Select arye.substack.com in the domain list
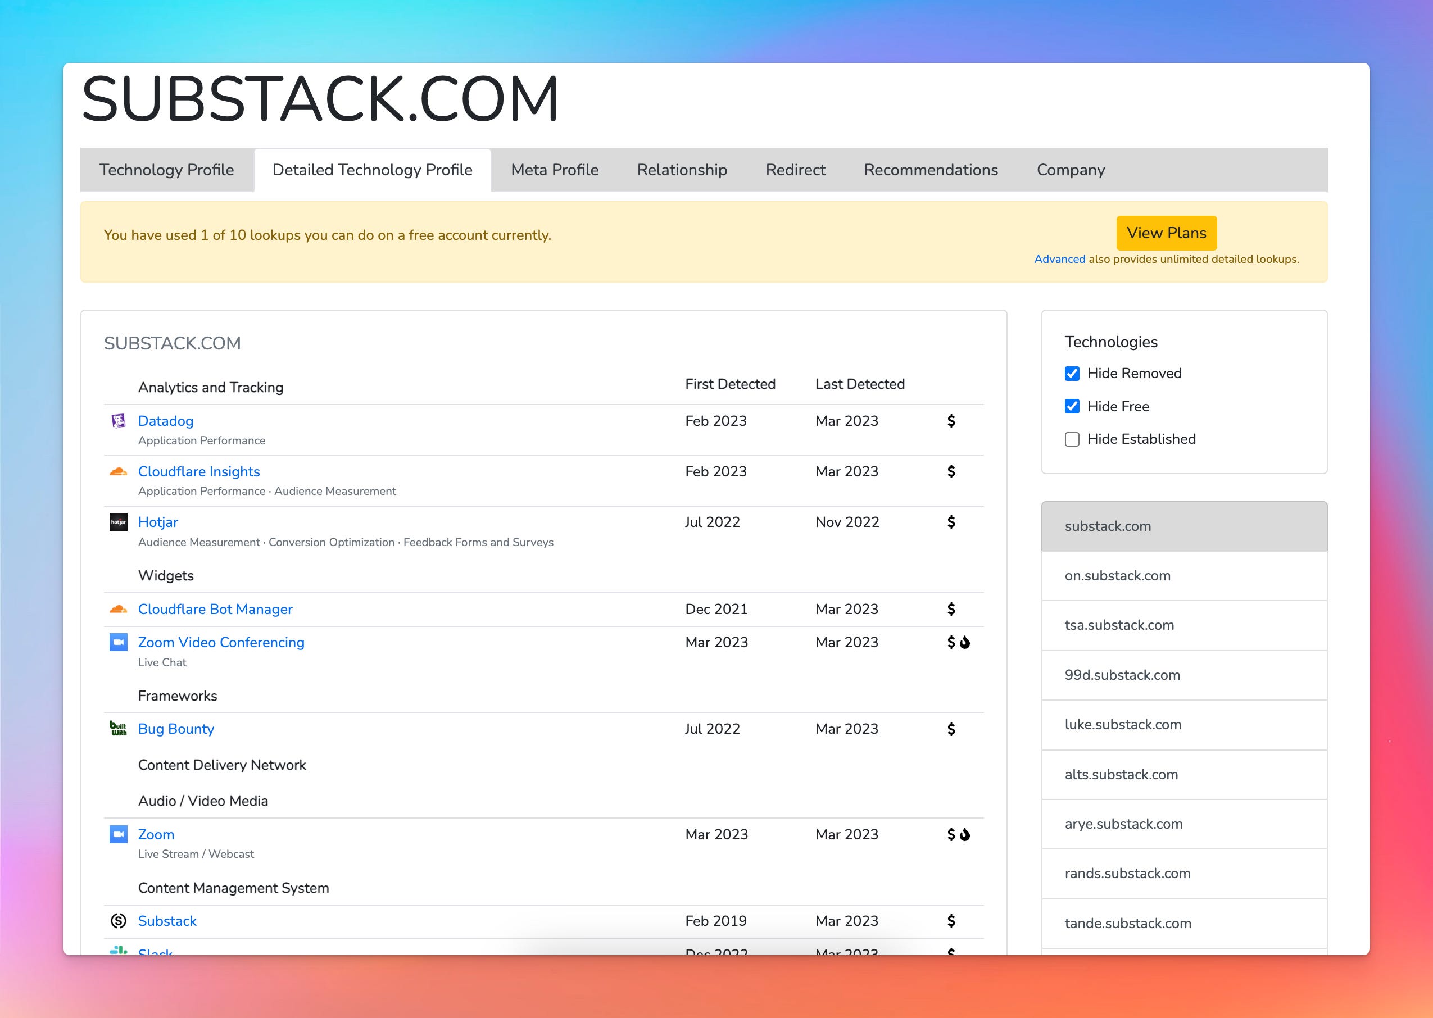This screenshot has height=1018, width=1433. pos(1184,824)
